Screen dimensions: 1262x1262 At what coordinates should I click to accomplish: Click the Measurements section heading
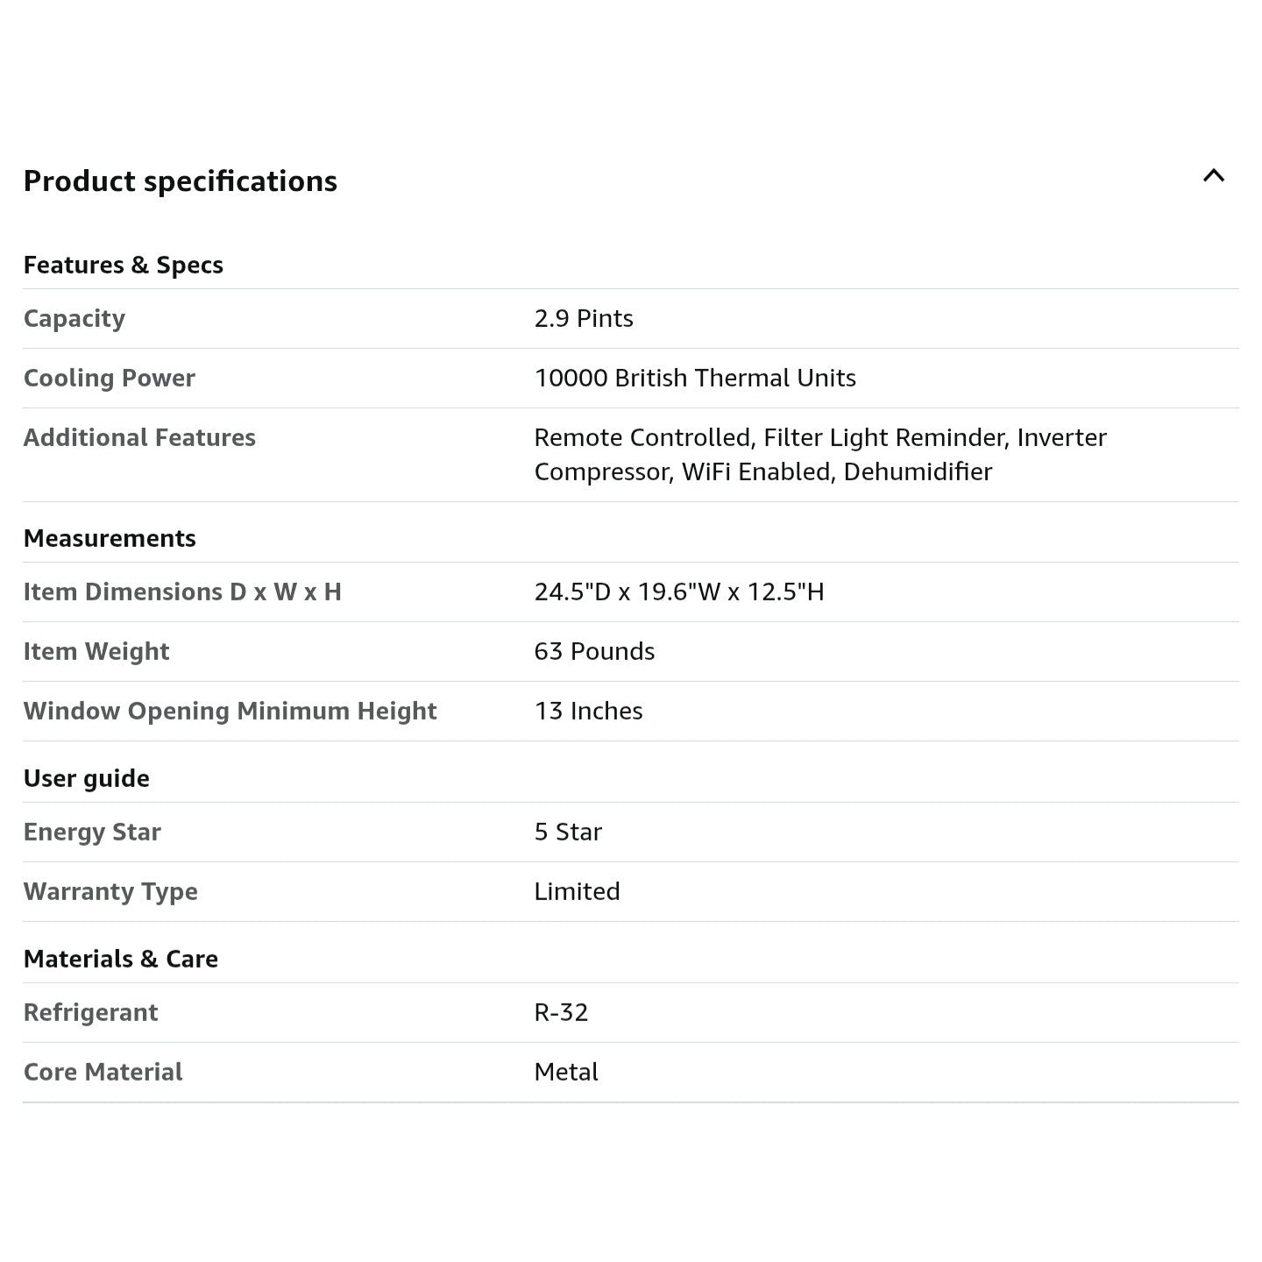click(x=110, y=538)
